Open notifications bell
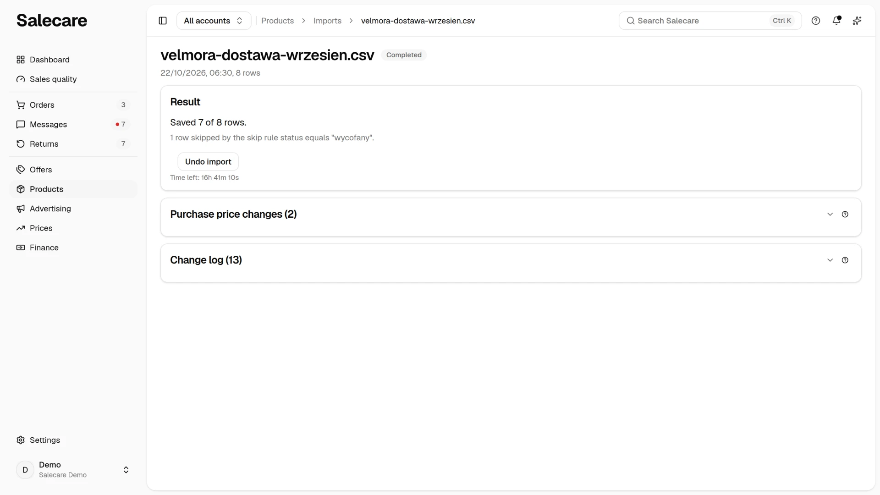880x495 pixels. pyautogui.click(x=836, y=21)
